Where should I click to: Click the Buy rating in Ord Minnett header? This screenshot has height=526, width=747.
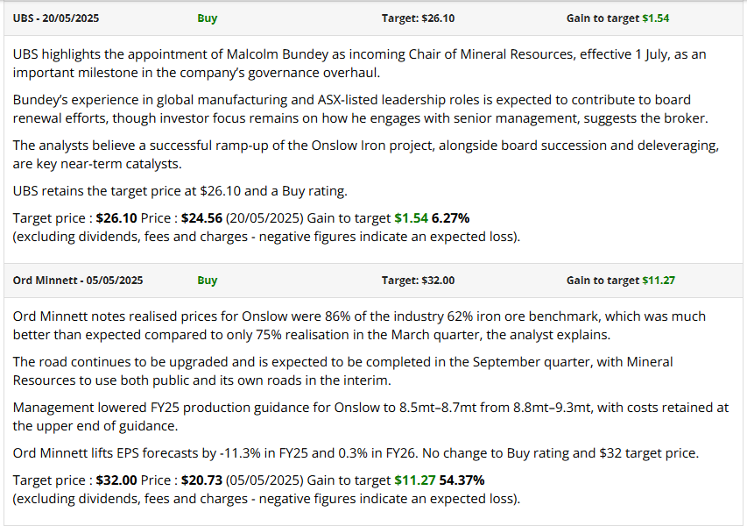tap(208, 281)
